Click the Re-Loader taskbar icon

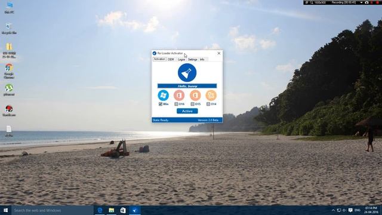pyautogui.click(x=135, y=210)
